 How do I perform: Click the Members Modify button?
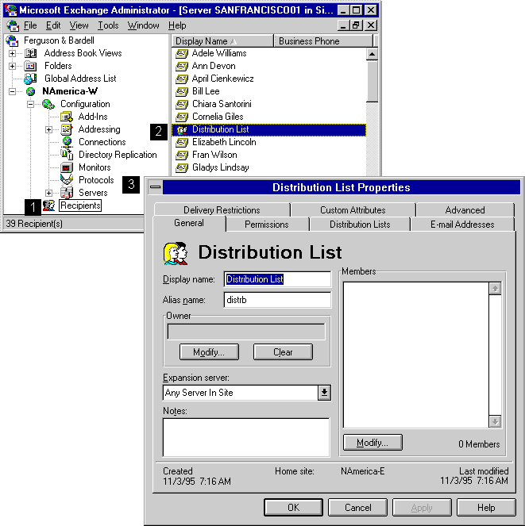coord(373,443)
